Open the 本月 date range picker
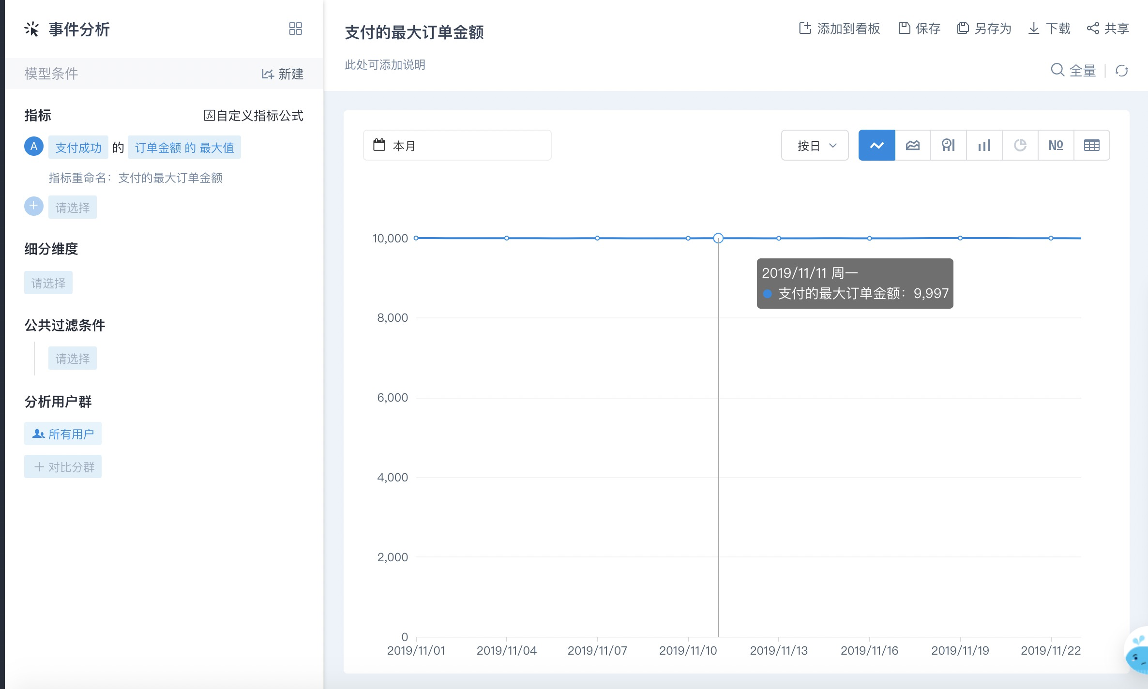 click(457, 145)
